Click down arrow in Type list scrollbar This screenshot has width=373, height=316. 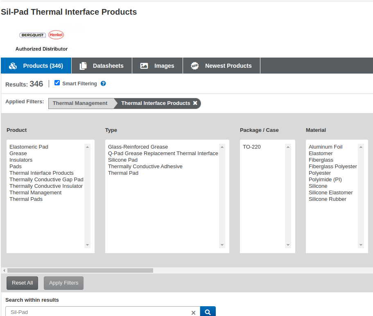222,245
